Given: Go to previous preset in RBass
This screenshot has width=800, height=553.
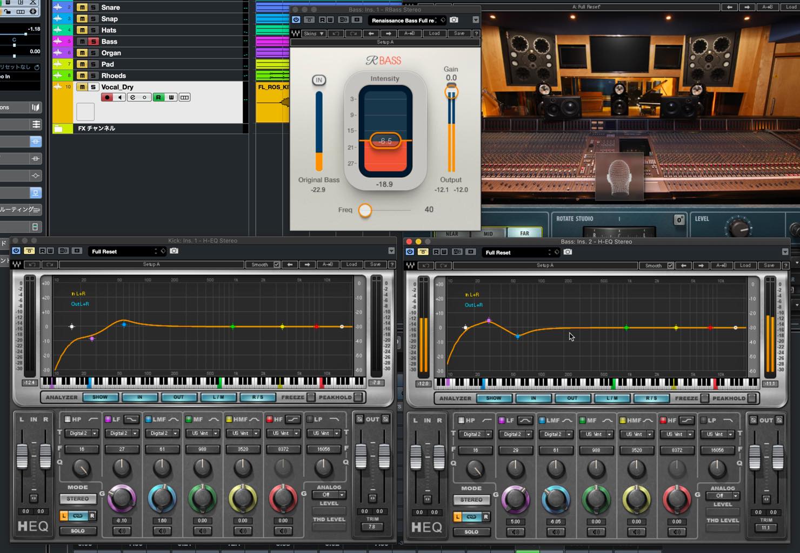Looking at the screenshot, I should [371, 33].
